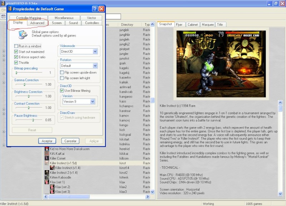Screen dimensions: 286x206
Task: Open the Sound tab
Action: [x=73, y=23]
